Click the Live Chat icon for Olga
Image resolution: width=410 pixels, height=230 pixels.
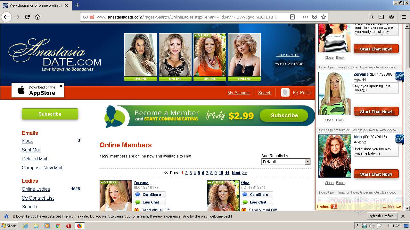[245, 202]
